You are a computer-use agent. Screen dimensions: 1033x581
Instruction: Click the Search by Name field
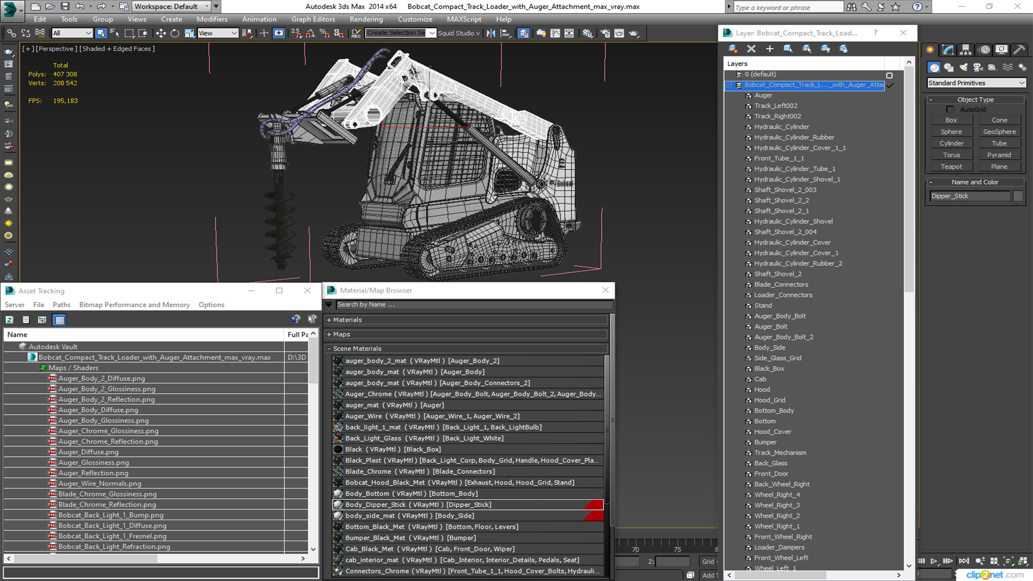coord(473,305)
